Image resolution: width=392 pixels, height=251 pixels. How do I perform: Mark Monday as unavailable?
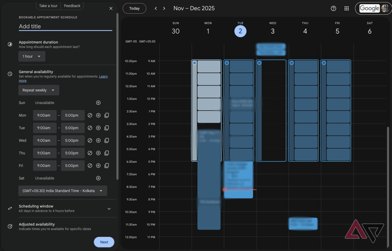[x=90, y=115]
